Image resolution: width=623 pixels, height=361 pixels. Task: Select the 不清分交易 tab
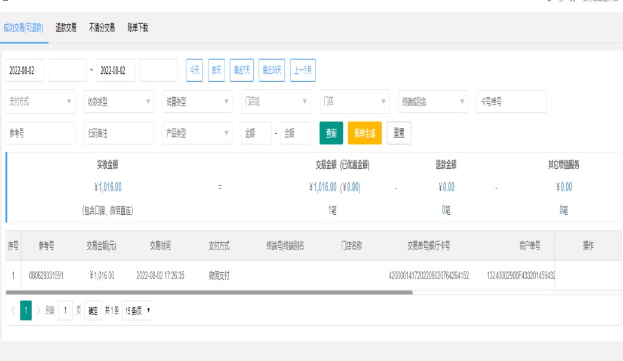102,27
